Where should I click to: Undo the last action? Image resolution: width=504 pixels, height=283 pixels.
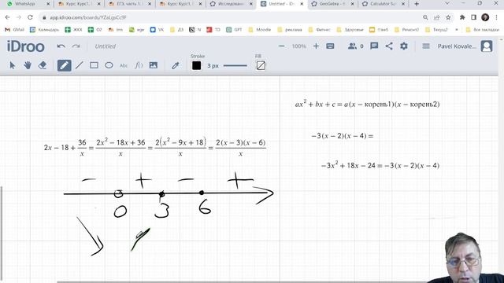pyautogui.click(x=61, y=46)
